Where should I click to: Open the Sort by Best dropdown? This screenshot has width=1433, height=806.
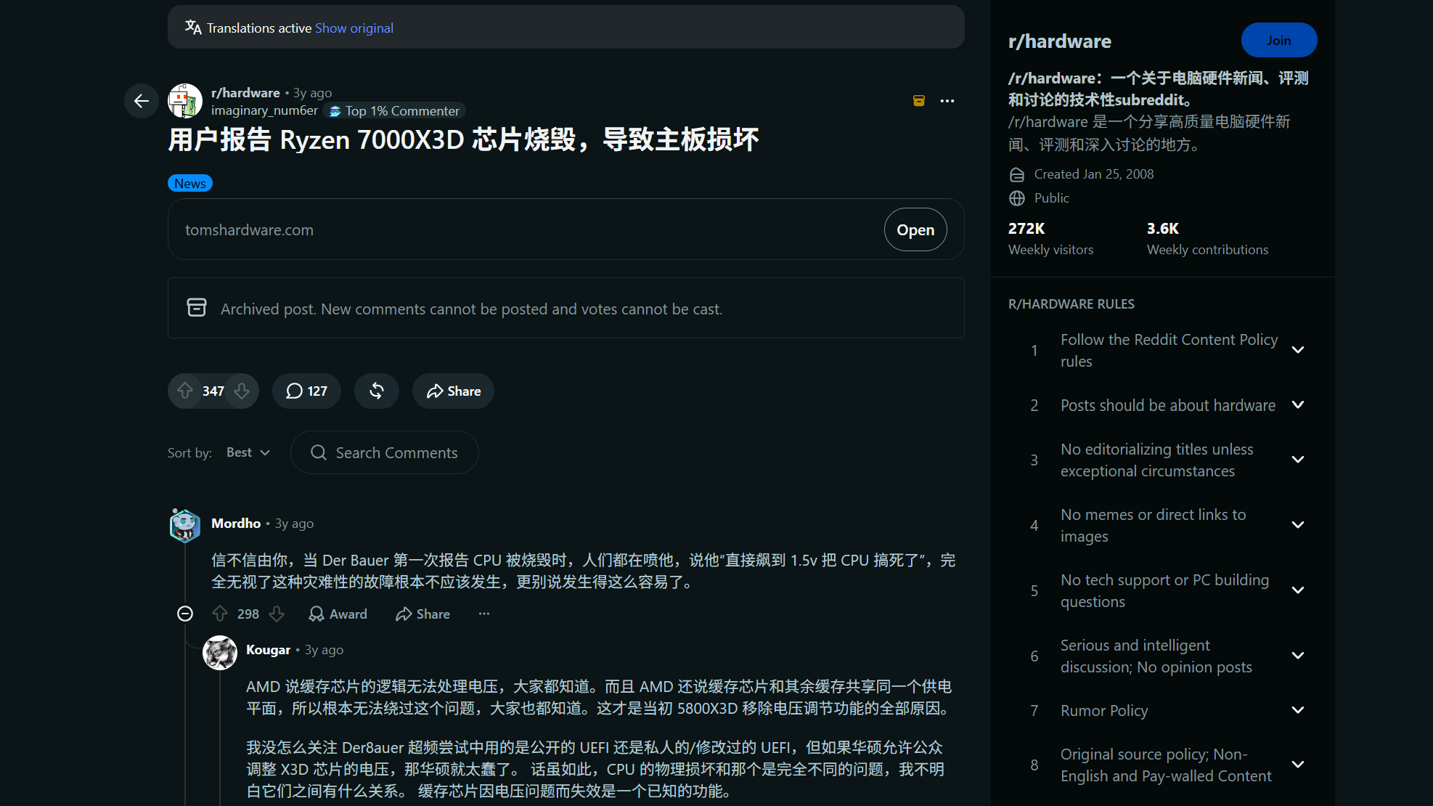click(x=248, y=452)
